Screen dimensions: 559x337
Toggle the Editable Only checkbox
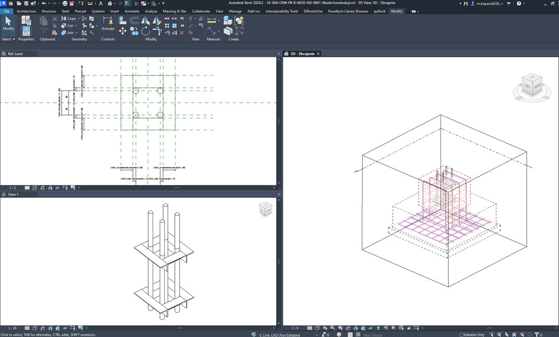462,334
